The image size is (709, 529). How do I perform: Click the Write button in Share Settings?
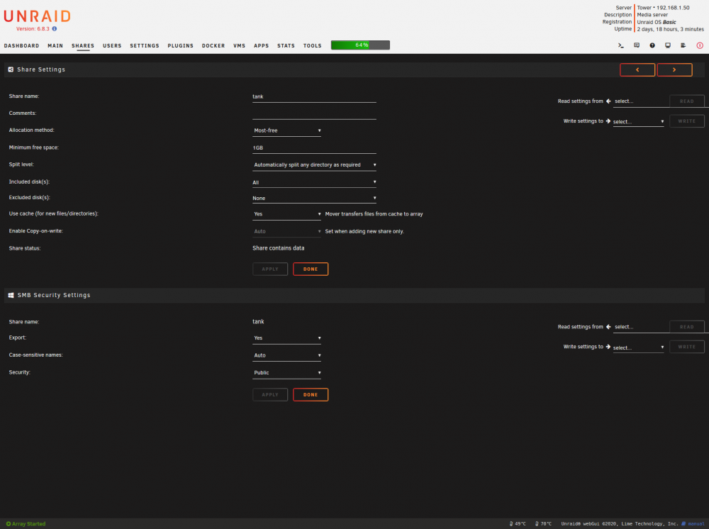pos(686,121)
